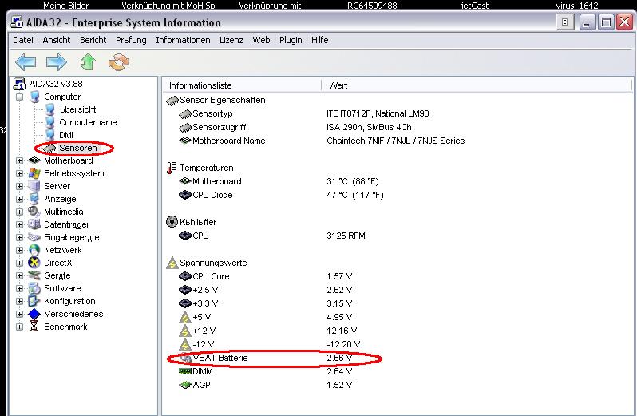This screenshot has height=416, width=637.
Task: Select Sensoren in the tree
Action: tap(78, 148)
